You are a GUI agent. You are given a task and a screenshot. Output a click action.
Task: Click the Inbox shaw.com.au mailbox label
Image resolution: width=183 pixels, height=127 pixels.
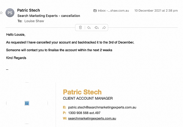click(113, 11)
